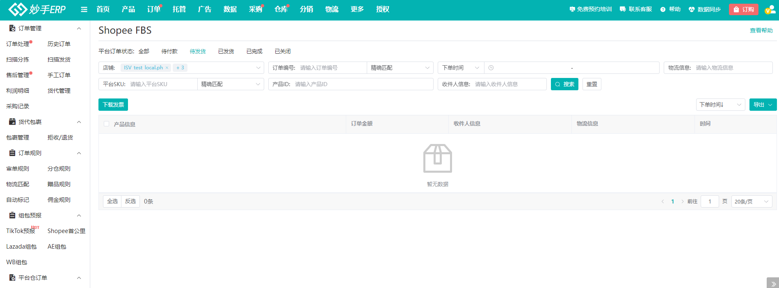Select the 全部 order status tab
779x288 pixels.
click(144, 51)
